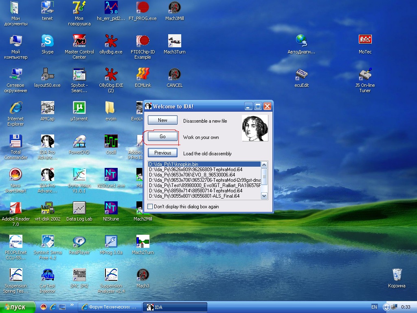This screenshot has width=417, height=313.
Task: Enable Don't display this dialog box again
Action: [x=150, y=207]
